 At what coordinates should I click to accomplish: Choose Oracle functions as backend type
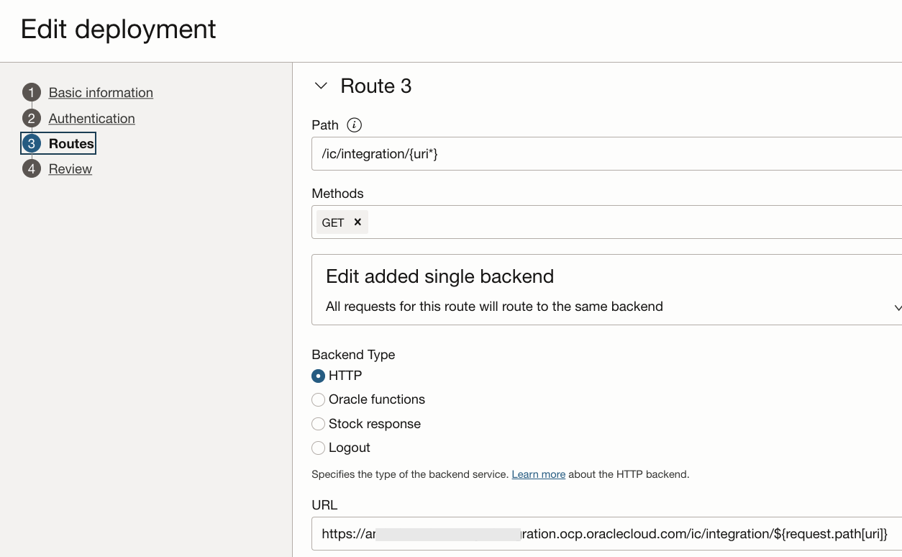click(319, 399)
